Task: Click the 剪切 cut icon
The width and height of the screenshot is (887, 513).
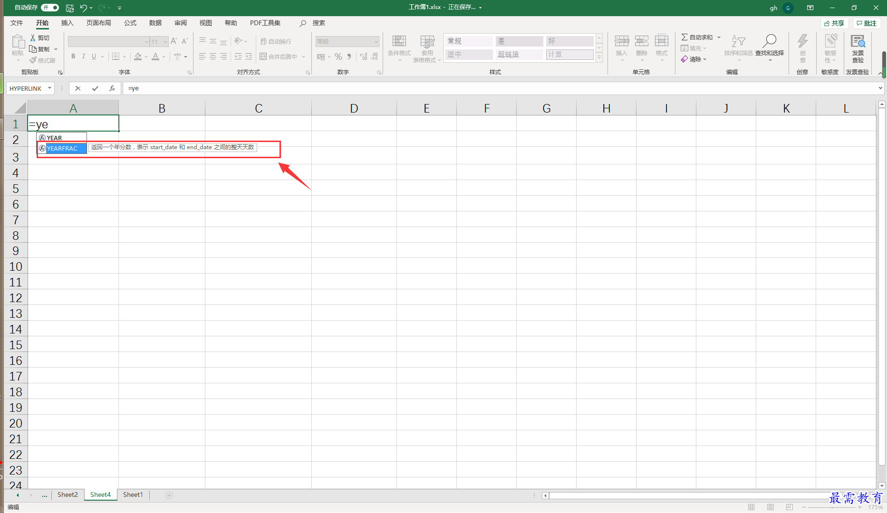Action: [x=40, y=38]
